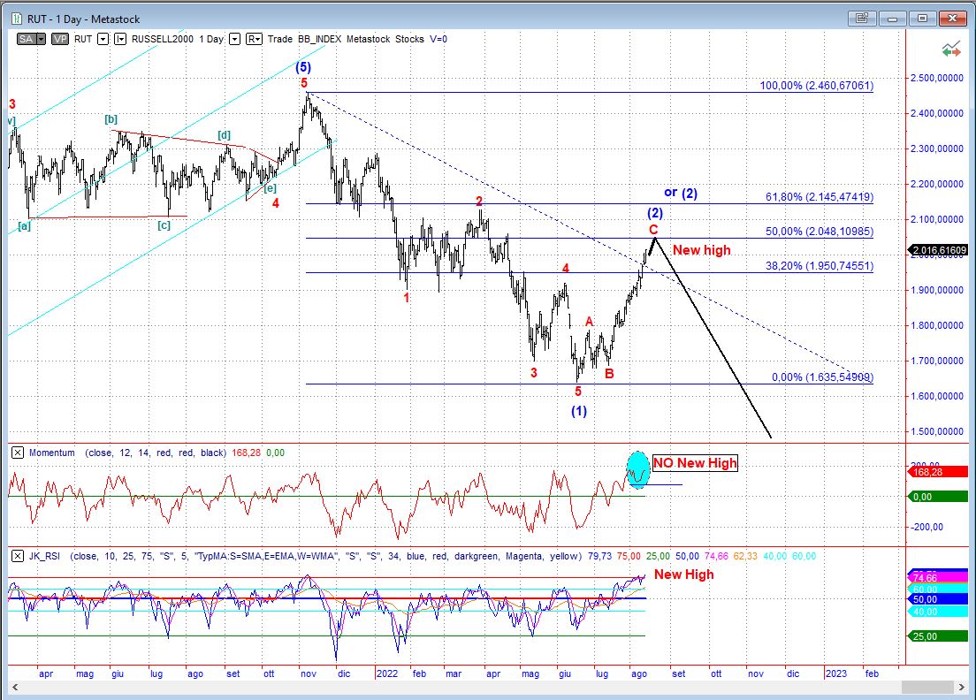Click the cyan 40,00 RSI axis tag
Viewport: 976px width, 700px height.
point(937,612)
